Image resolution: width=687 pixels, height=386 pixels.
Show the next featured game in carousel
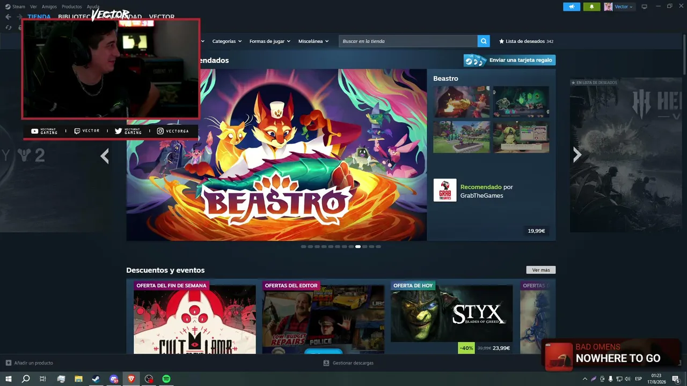577,155
